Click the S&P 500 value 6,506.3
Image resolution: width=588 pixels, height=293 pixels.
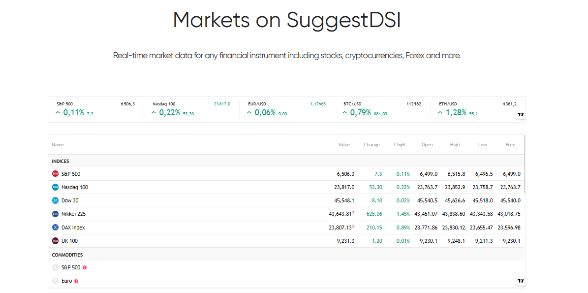(346, 174)
